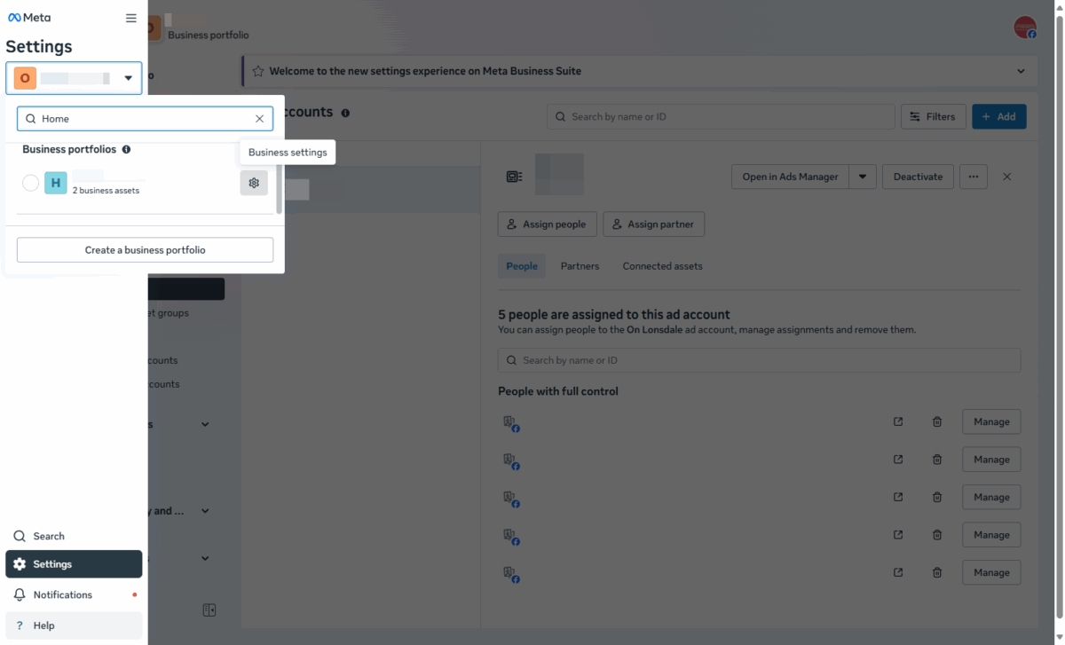Open the hamburger menu next to Meta logo

point(131,18)
